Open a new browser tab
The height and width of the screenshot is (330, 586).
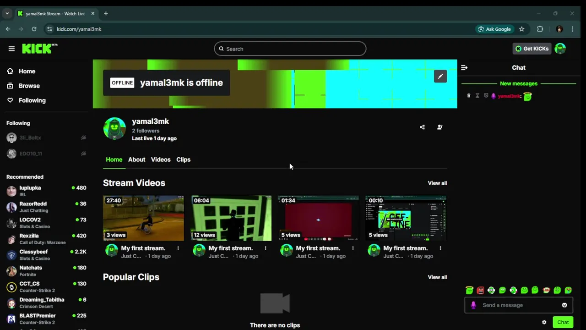[x=106, y=13]
